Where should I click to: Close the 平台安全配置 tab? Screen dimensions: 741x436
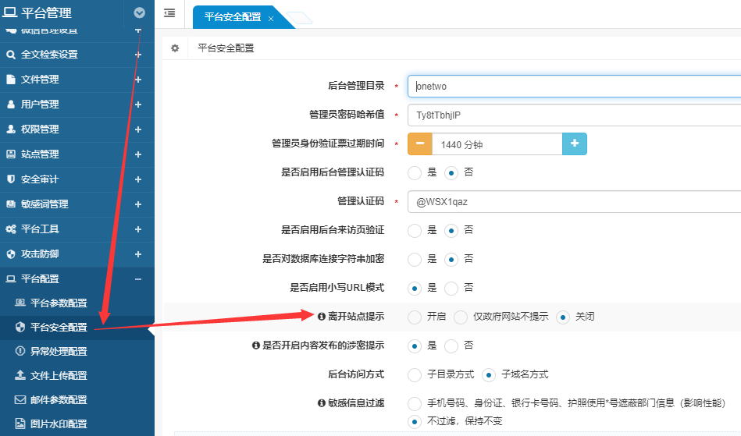[x=271, y=17]
